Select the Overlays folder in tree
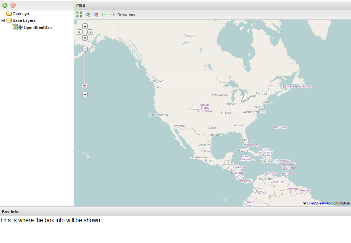351x243 pixels. (20, 14)
